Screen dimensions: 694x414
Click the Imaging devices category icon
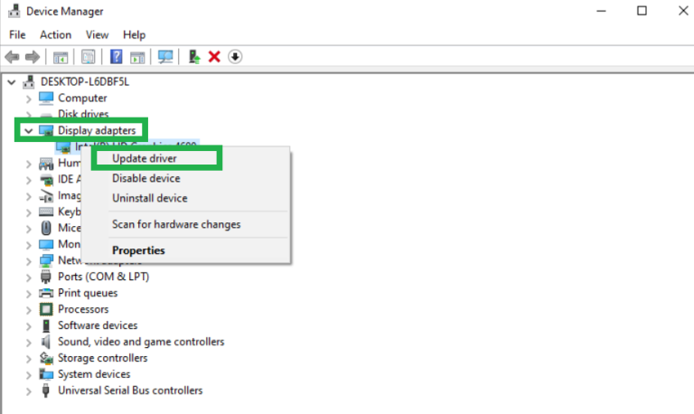click(46, 196)
